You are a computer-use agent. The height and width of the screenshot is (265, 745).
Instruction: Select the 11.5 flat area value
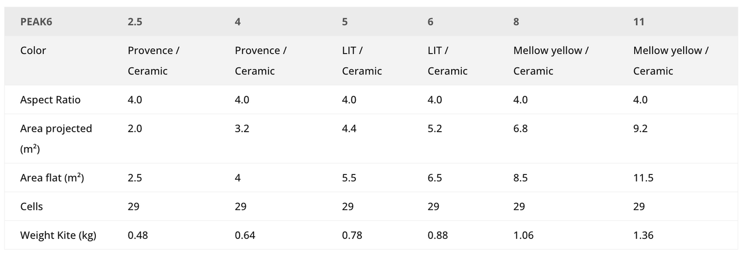point(643,178)
